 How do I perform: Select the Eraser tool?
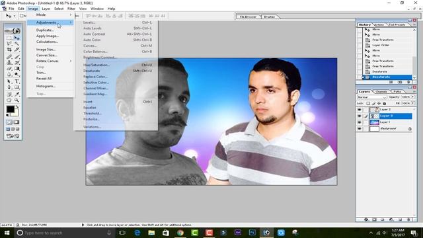[9, 69]
